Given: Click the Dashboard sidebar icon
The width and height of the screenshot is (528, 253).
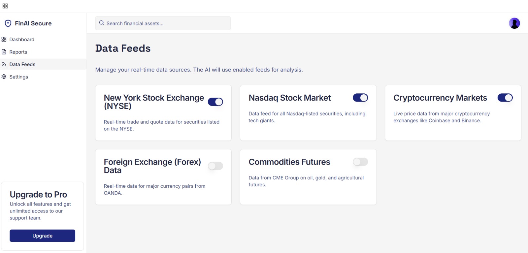Looking at the screenshot, I should pyautogui.click(x=4, y=40).
